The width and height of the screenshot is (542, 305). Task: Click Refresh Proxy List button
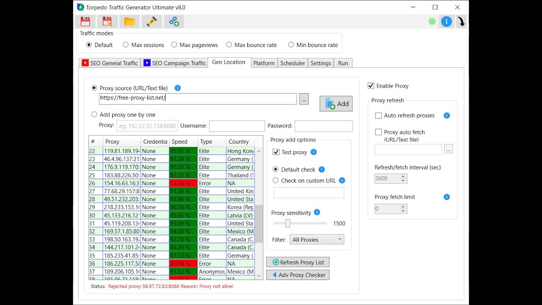298,262
